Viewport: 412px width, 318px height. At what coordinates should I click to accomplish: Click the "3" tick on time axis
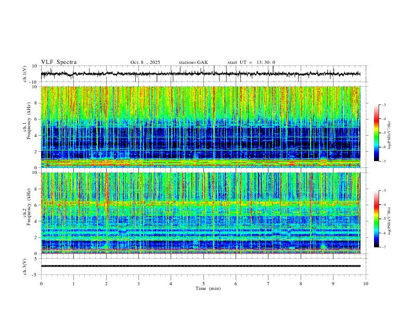coord(138,284)
